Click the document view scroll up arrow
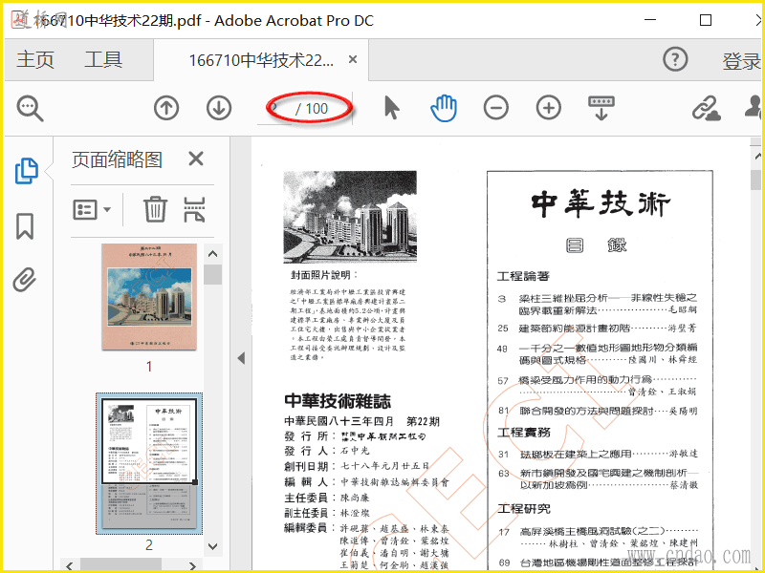Image resolution: width=765 pixels, height=573 pixels. tap(757, 156)
